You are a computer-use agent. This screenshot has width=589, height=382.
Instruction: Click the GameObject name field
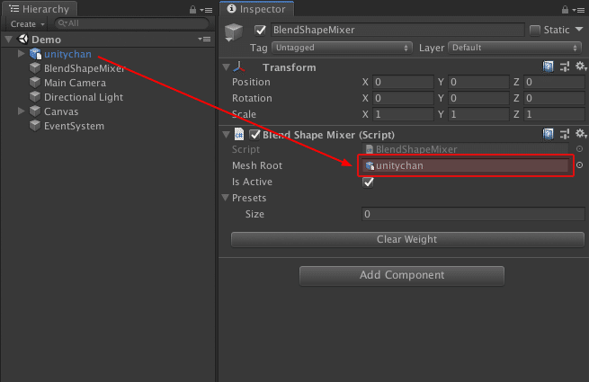click(397, 30)
